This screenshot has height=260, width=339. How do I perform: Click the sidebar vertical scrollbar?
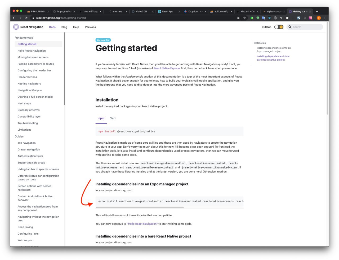64,69
